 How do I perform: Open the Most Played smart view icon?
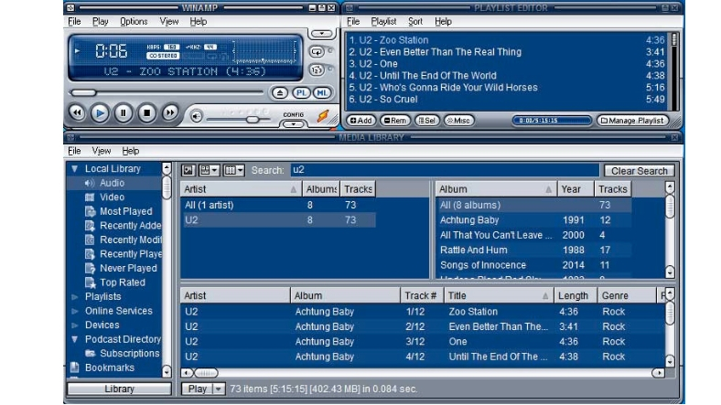click(90, 212)
